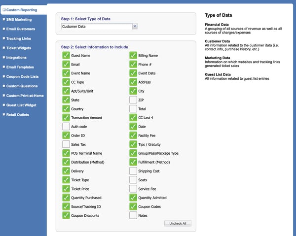Image resolution: width=296 pixels, height=236 pixels.
Task: Open the Type of Data dropdown
Action: click(99, 27)
